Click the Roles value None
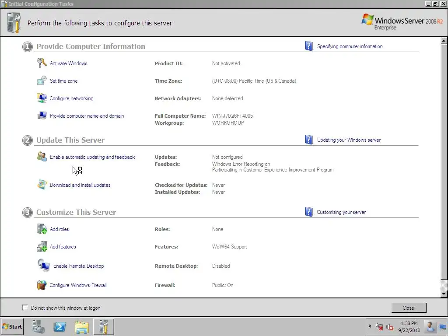The image size is (448, 336). (218, 229)
